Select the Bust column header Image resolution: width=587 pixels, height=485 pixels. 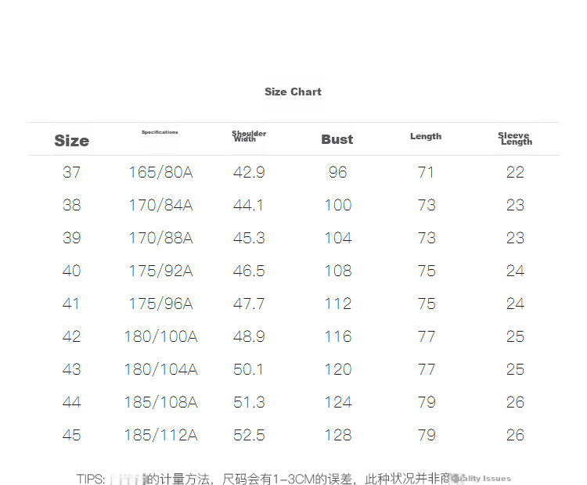337,139
